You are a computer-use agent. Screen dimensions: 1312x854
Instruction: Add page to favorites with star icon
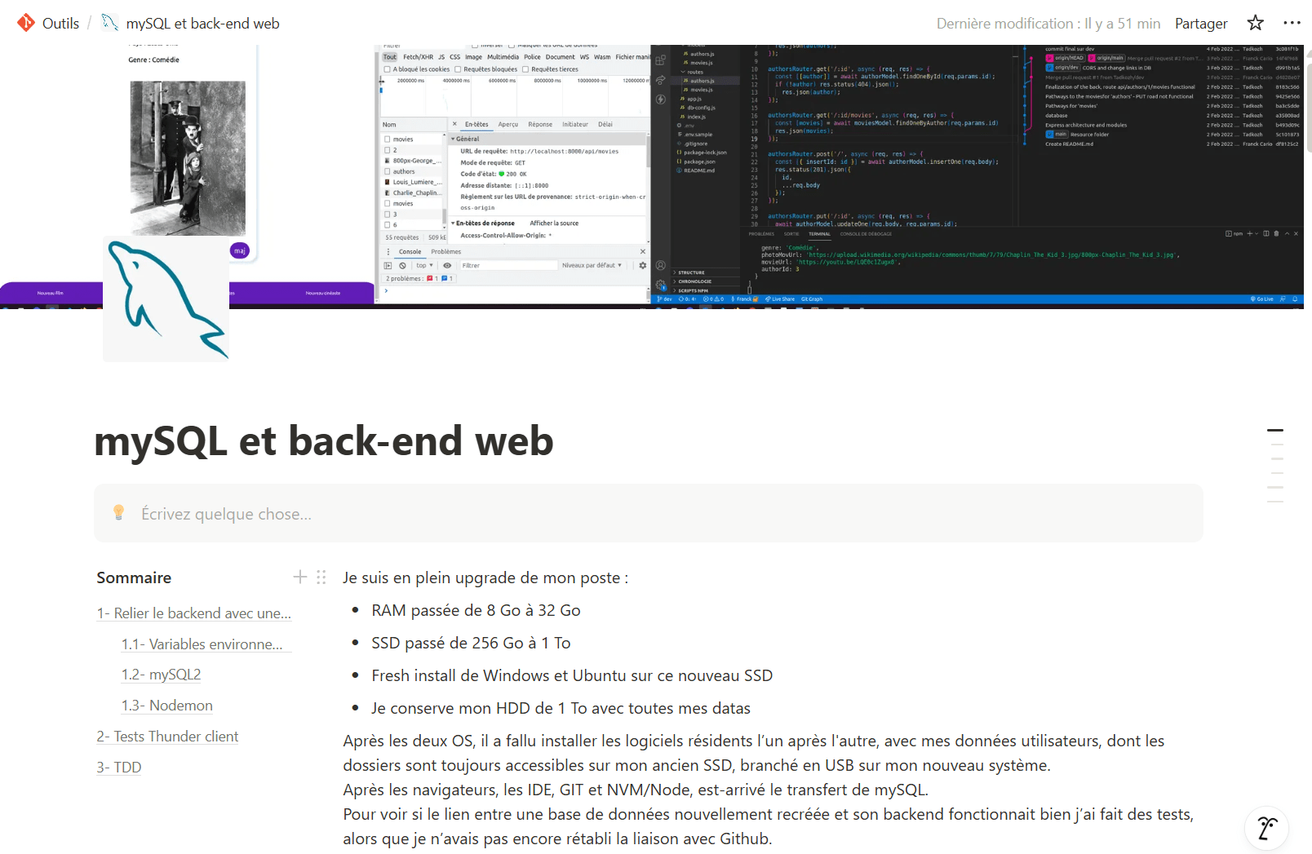pos(1255,23)
